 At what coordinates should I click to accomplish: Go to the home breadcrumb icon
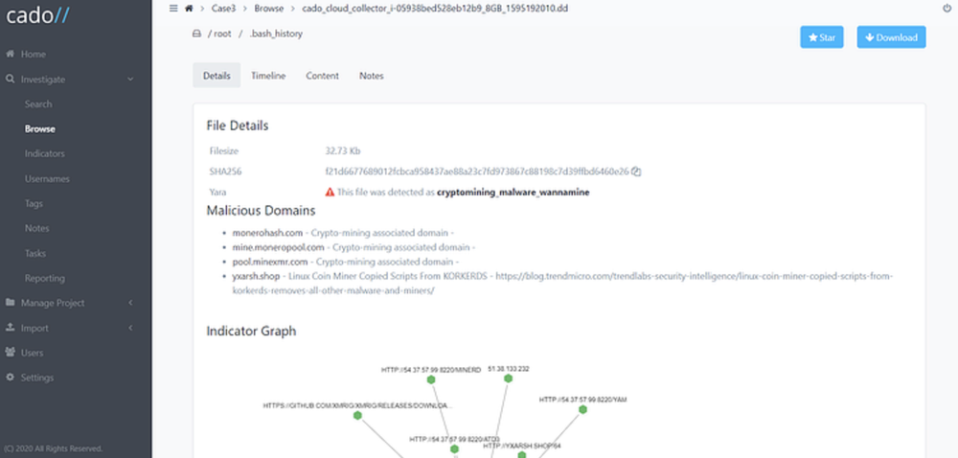189,9
